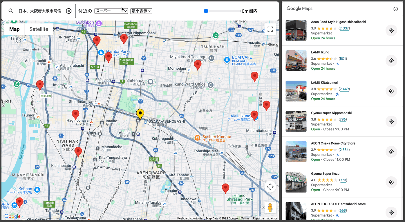The height and width of the screenshot is (222, 405).
Task: Open the 2,449 reviews link
Action: [x=344, y=89]
